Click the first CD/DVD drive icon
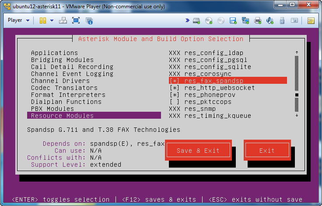Viewport: 322px width, 206px height. [x=209, y=21]
